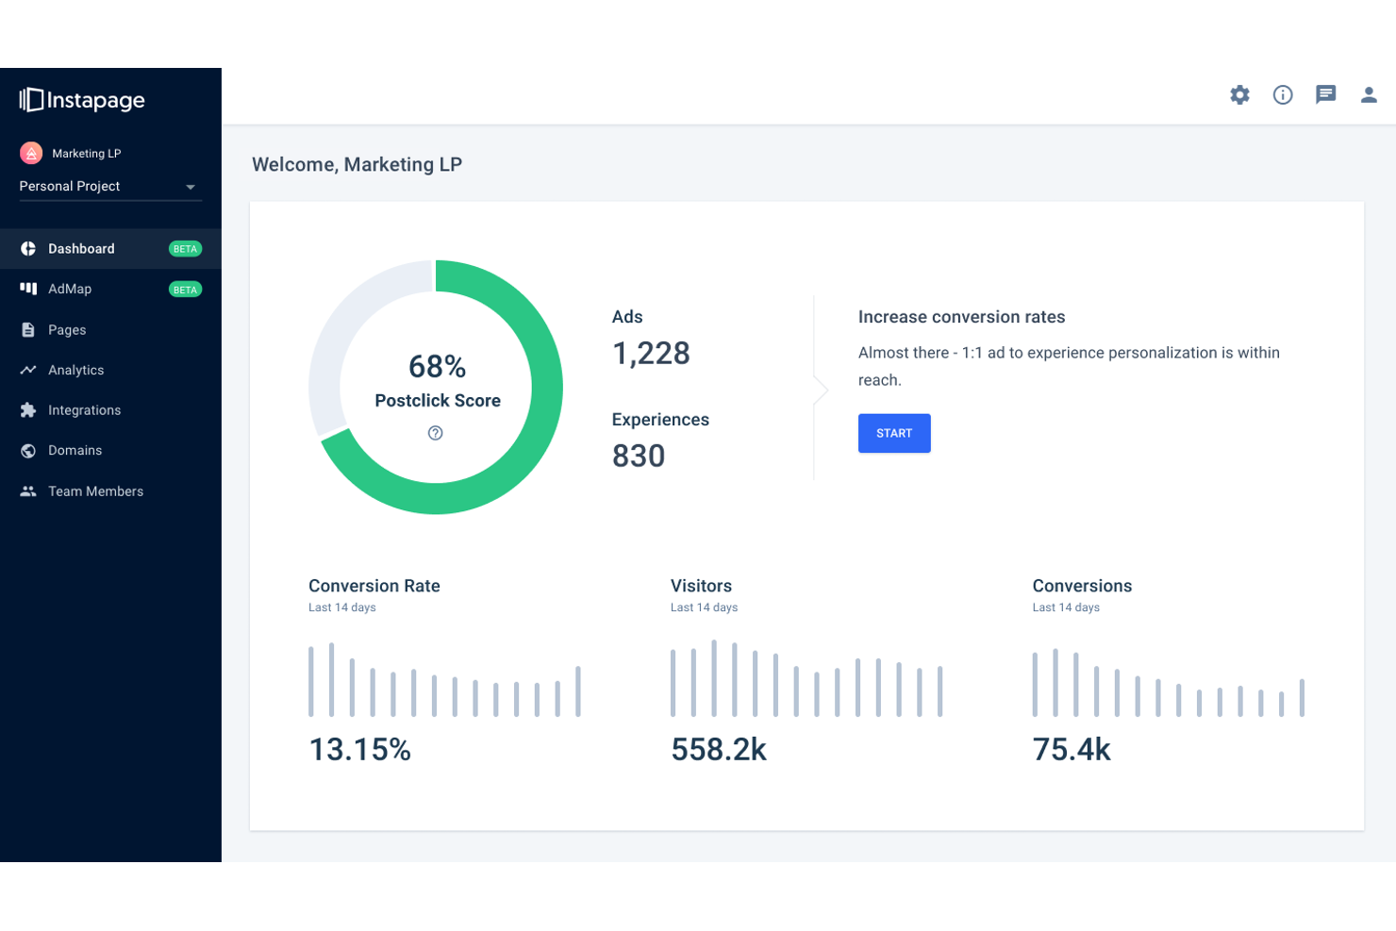Open the Domains section

point(75,450)
